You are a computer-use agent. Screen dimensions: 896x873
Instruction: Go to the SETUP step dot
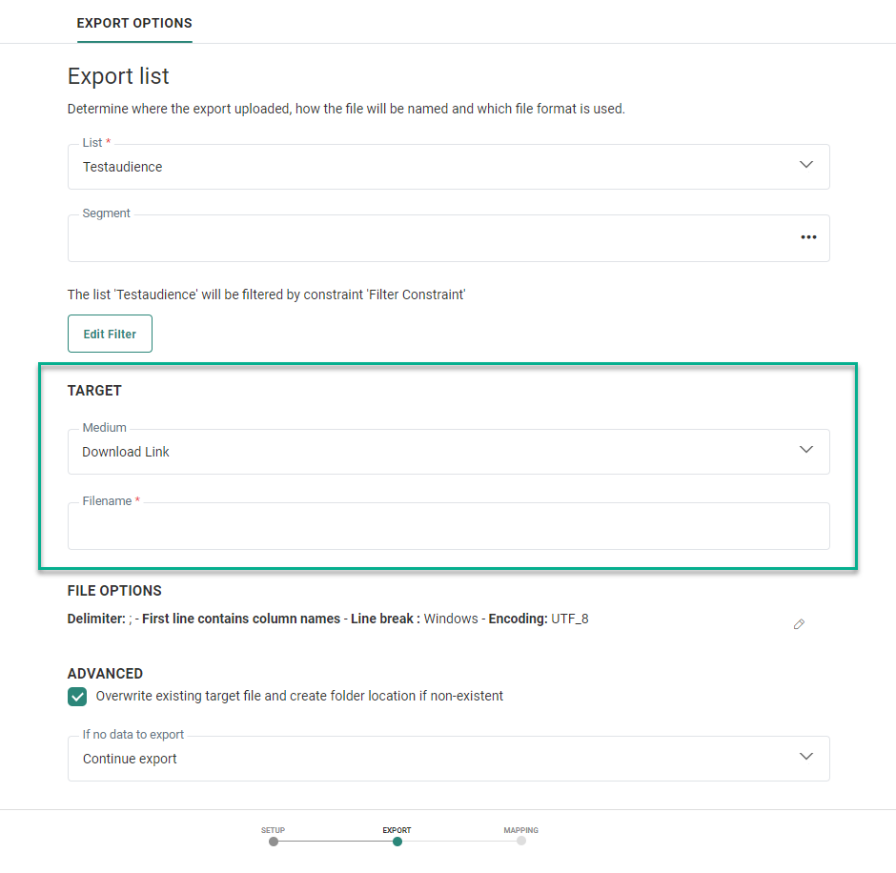[x=274, y=842]
